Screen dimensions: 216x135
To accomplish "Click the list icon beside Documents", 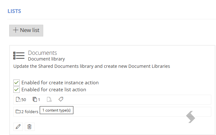I will pos(19,55).
